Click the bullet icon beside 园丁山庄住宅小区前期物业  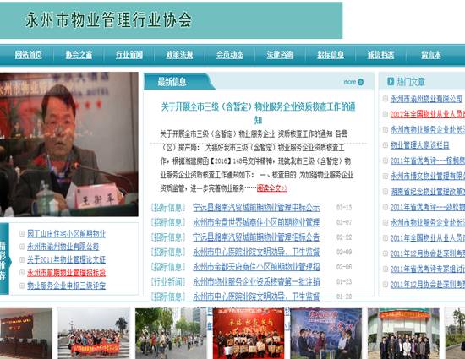coord(22,233)
